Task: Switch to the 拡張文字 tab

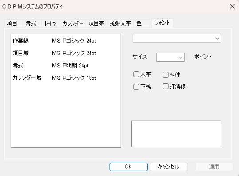Action: 121,23
